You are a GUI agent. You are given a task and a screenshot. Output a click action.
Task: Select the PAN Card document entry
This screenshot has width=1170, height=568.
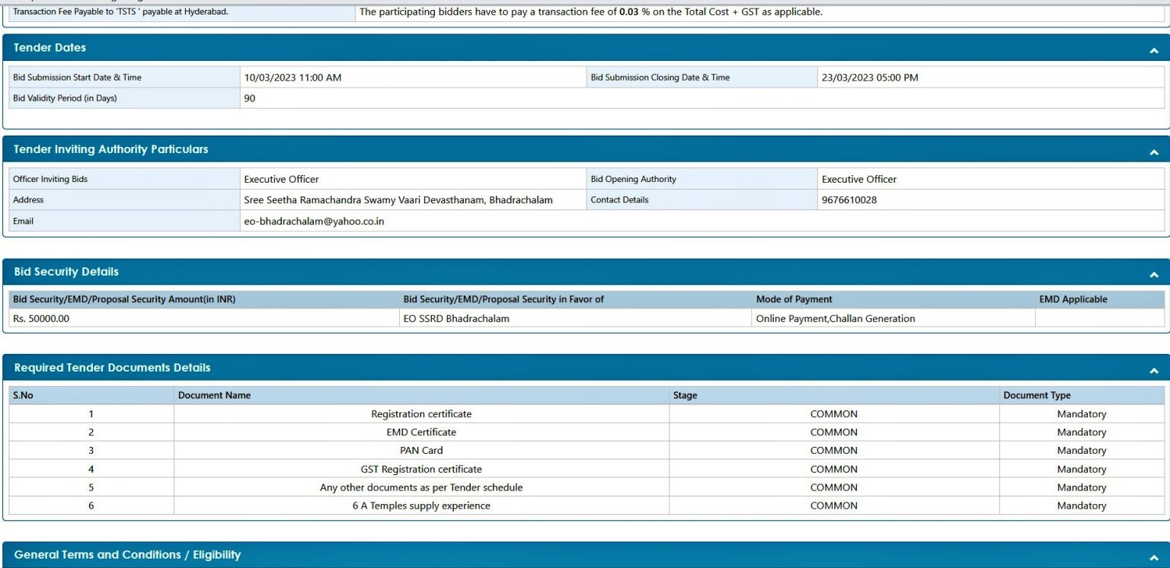[x=420, y=450]
